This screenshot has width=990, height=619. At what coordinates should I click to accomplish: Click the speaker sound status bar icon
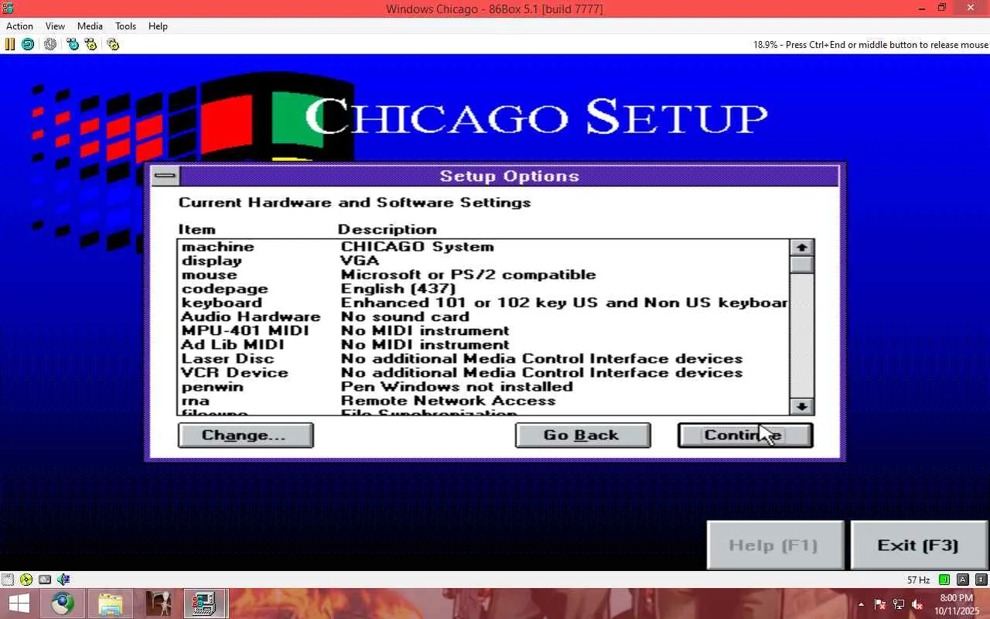click(x=63, y=580)
